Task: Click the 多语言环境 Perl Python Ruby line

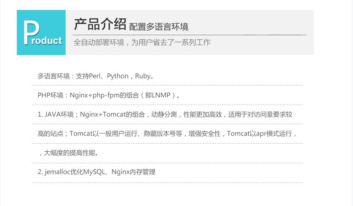Action: click(96, 76)
